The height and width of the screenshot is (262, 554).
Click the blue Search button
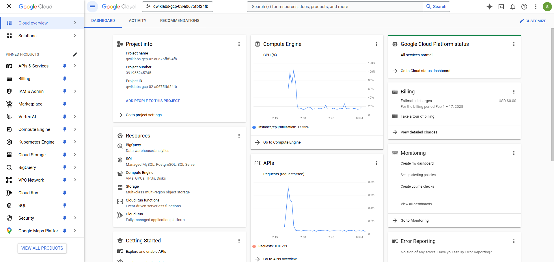pyautogui.click(x=437, y=7)
